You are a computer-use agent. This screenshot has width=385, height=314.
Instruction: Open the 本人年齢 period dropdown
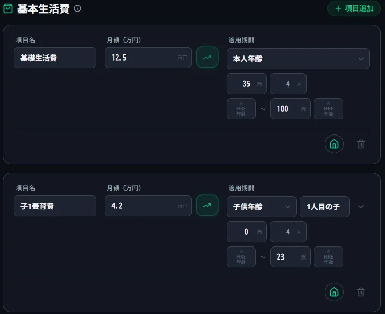pyautogui.click(x=298, y=59)
